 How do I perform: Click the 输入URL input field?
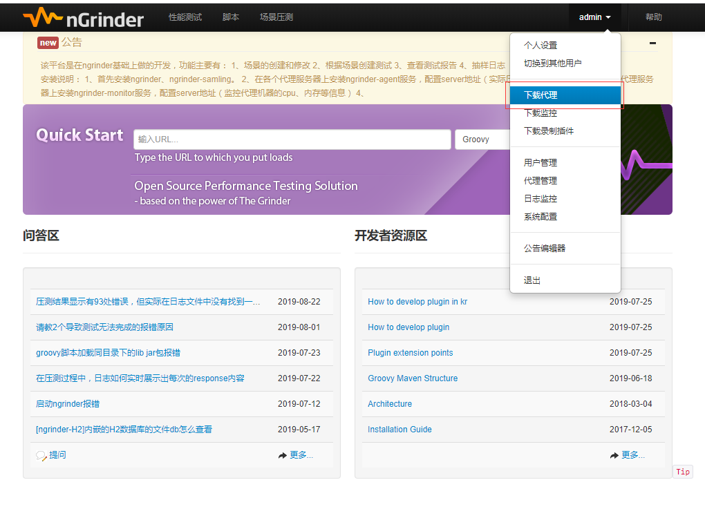coord(292,140)
